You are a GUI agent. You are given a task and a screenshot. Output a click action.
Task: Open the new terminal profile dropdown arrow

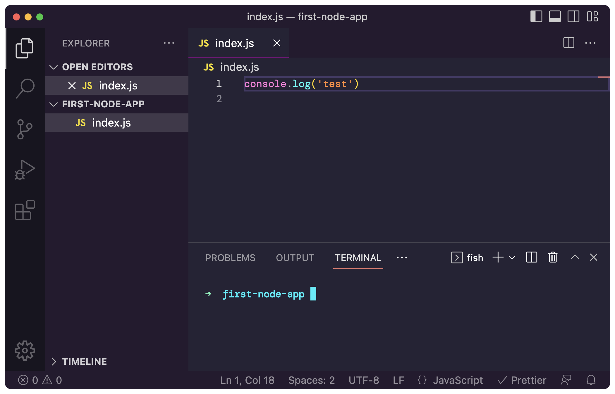512,258
